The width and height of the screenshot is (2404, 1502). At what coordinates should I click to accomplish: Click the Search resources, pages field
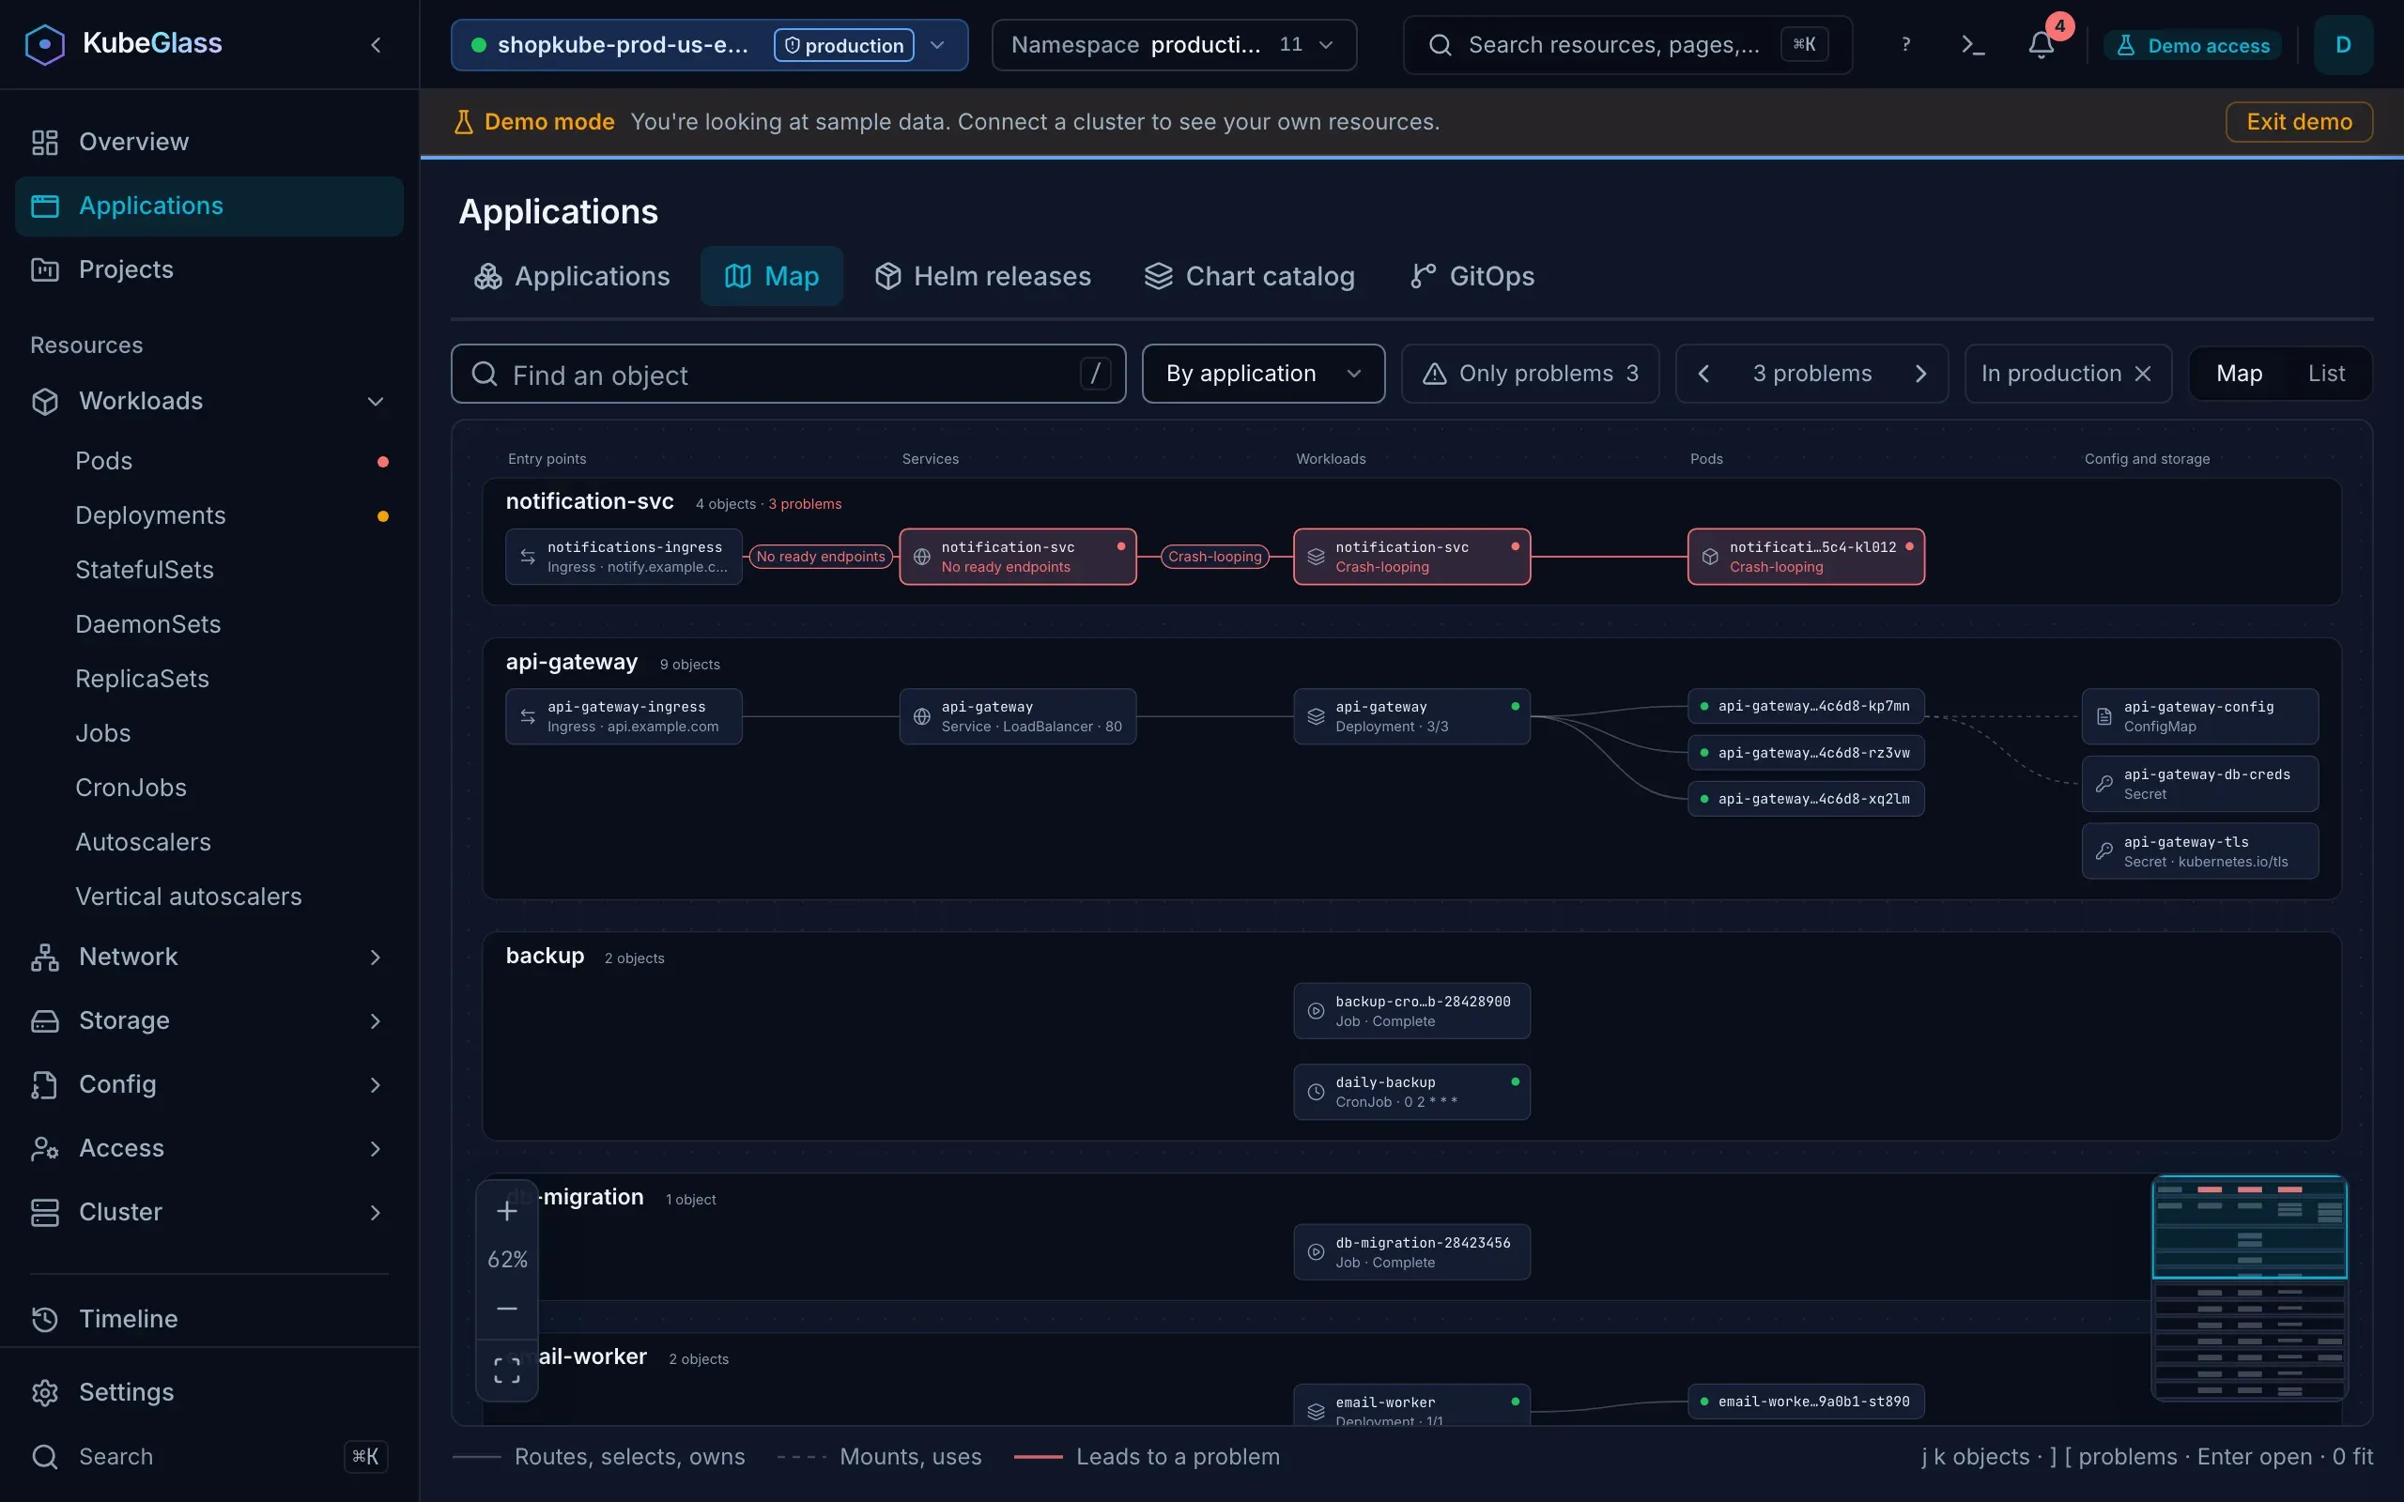coord(1627,45)
